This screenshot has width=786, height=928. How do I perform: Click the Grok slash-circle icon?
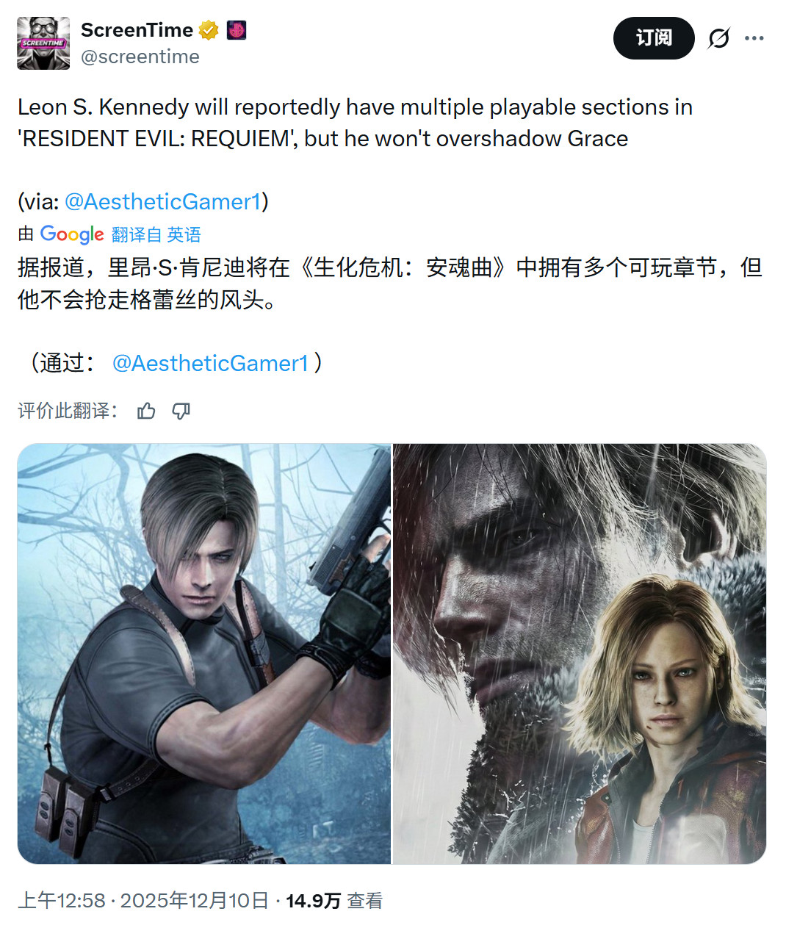(x=718, y=38)
